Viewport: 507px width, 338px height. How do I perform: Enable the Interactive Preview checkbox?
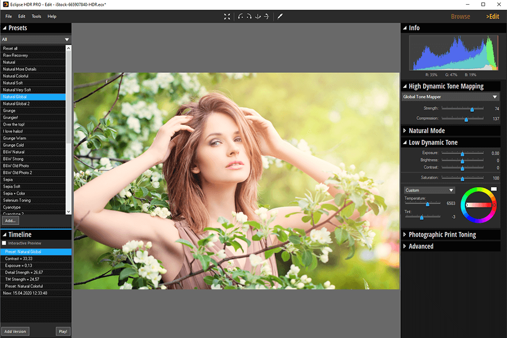click(x=5, y=243)
